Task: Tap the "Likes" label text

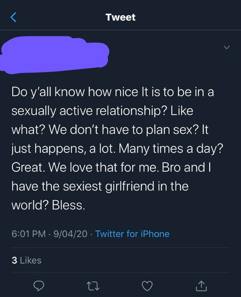Action: [31, 260]
